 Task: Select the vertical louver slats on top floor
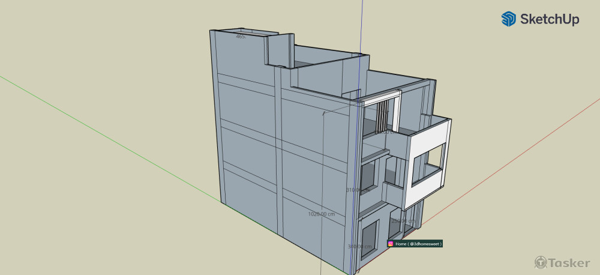(382, 117)
